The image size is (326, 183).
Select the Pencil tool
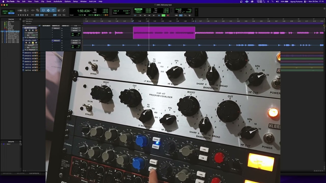[64, 10]
